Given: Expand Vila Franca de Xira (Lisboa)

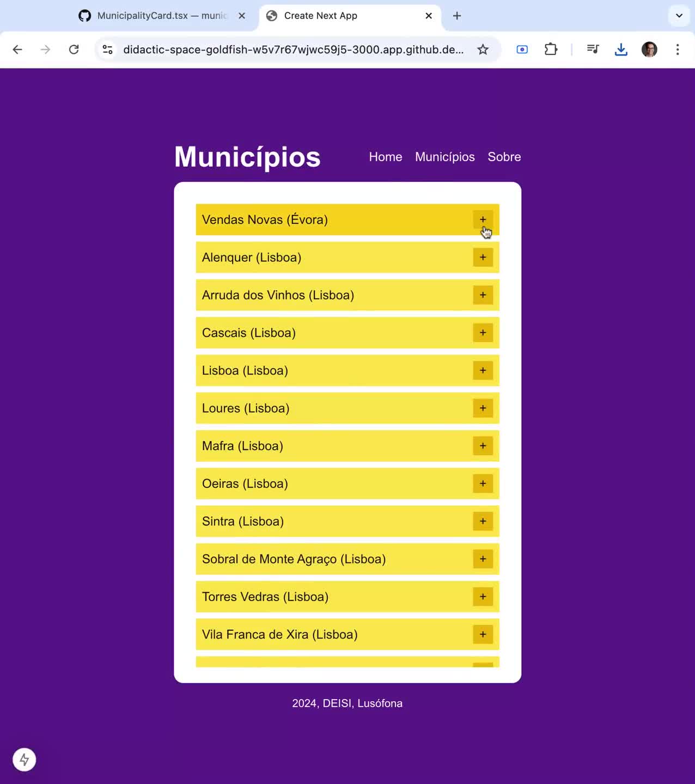Looking at the screenshot, I should 483,634.
